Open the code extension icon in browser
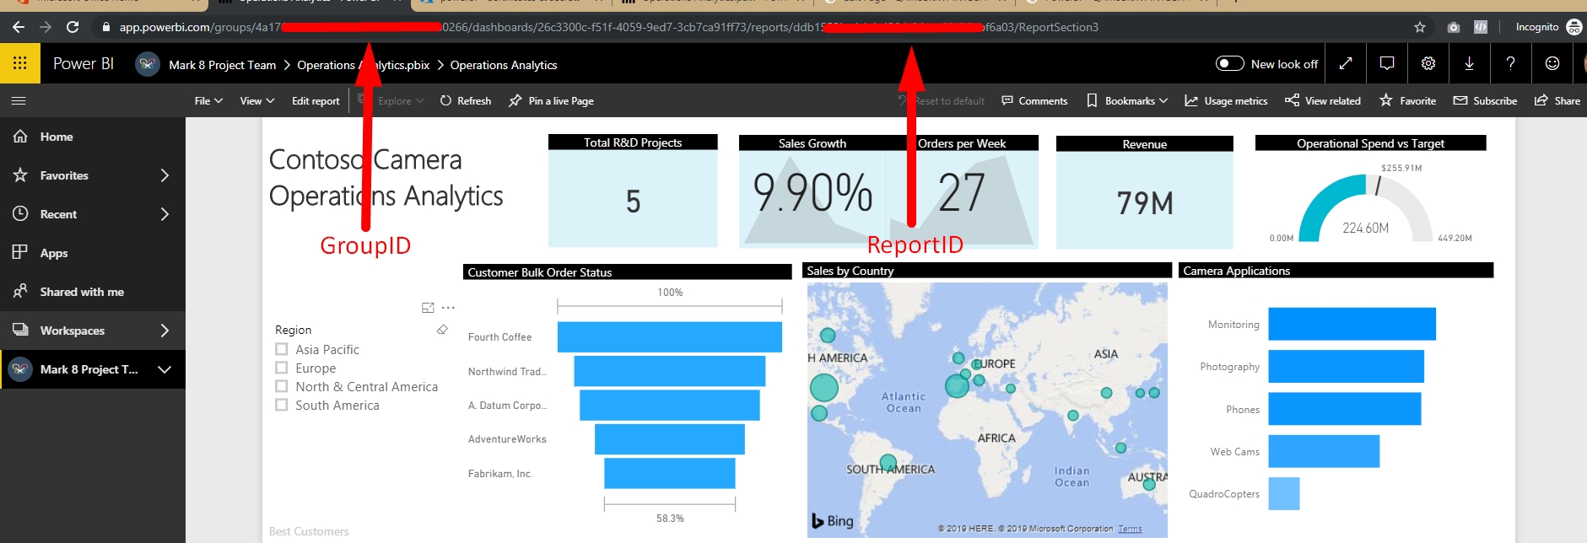The height and width of the screenshot is (543, 1587). [x=1480, y=27]
